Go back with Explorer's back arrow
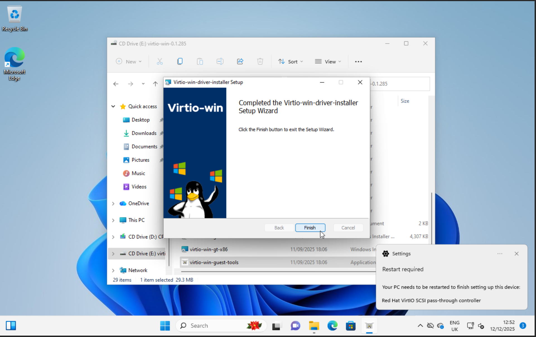Viewport: 536px width, 337px height. coord(116,84)
